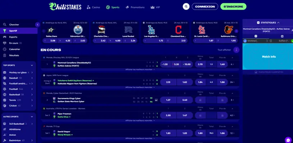Click Tout afficher link
Screen dimensions: 293x143
224,50
